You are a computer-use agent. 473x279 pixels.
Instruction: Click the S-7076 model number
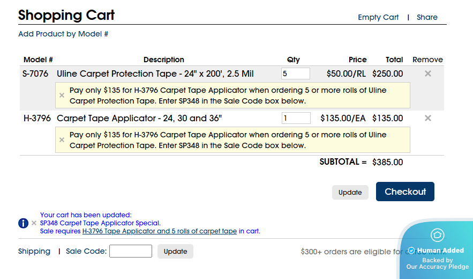pyautogui.click(x=35, y=74)
